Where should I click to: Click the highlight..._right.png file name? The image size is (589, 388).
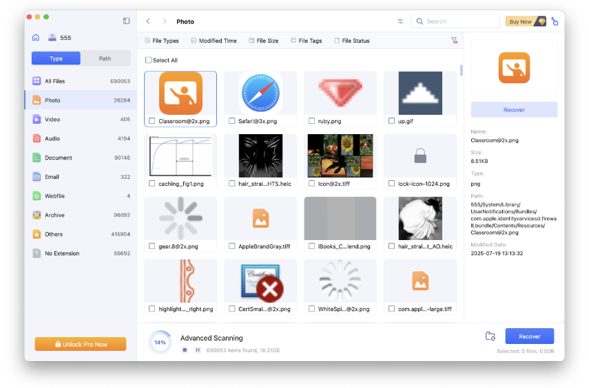click(x=185, y=309)
